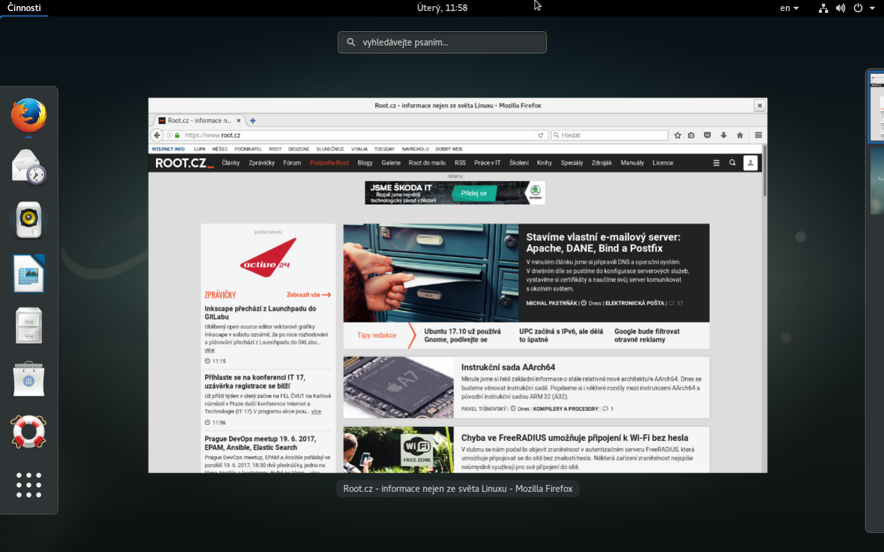Click the Činnosti activities button
This screenshot has width=884, height=552.
click(x=24, y=8)
